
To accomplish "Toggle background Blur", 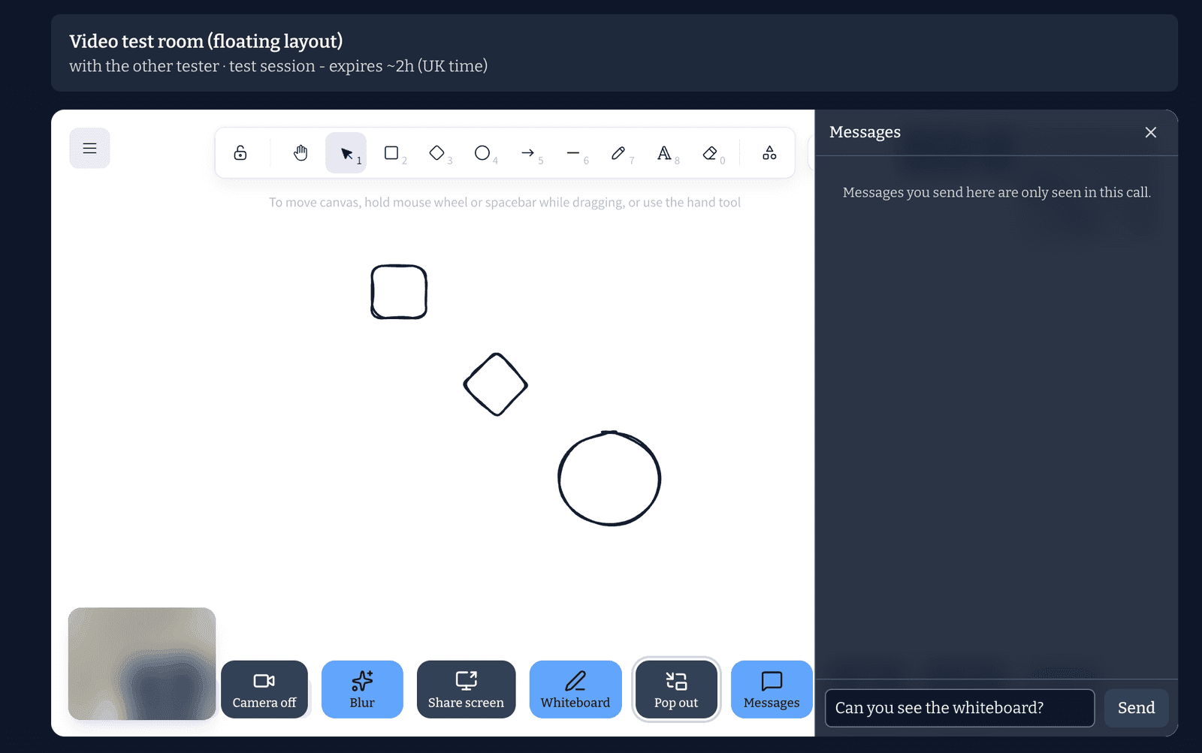I will point(362,689).
